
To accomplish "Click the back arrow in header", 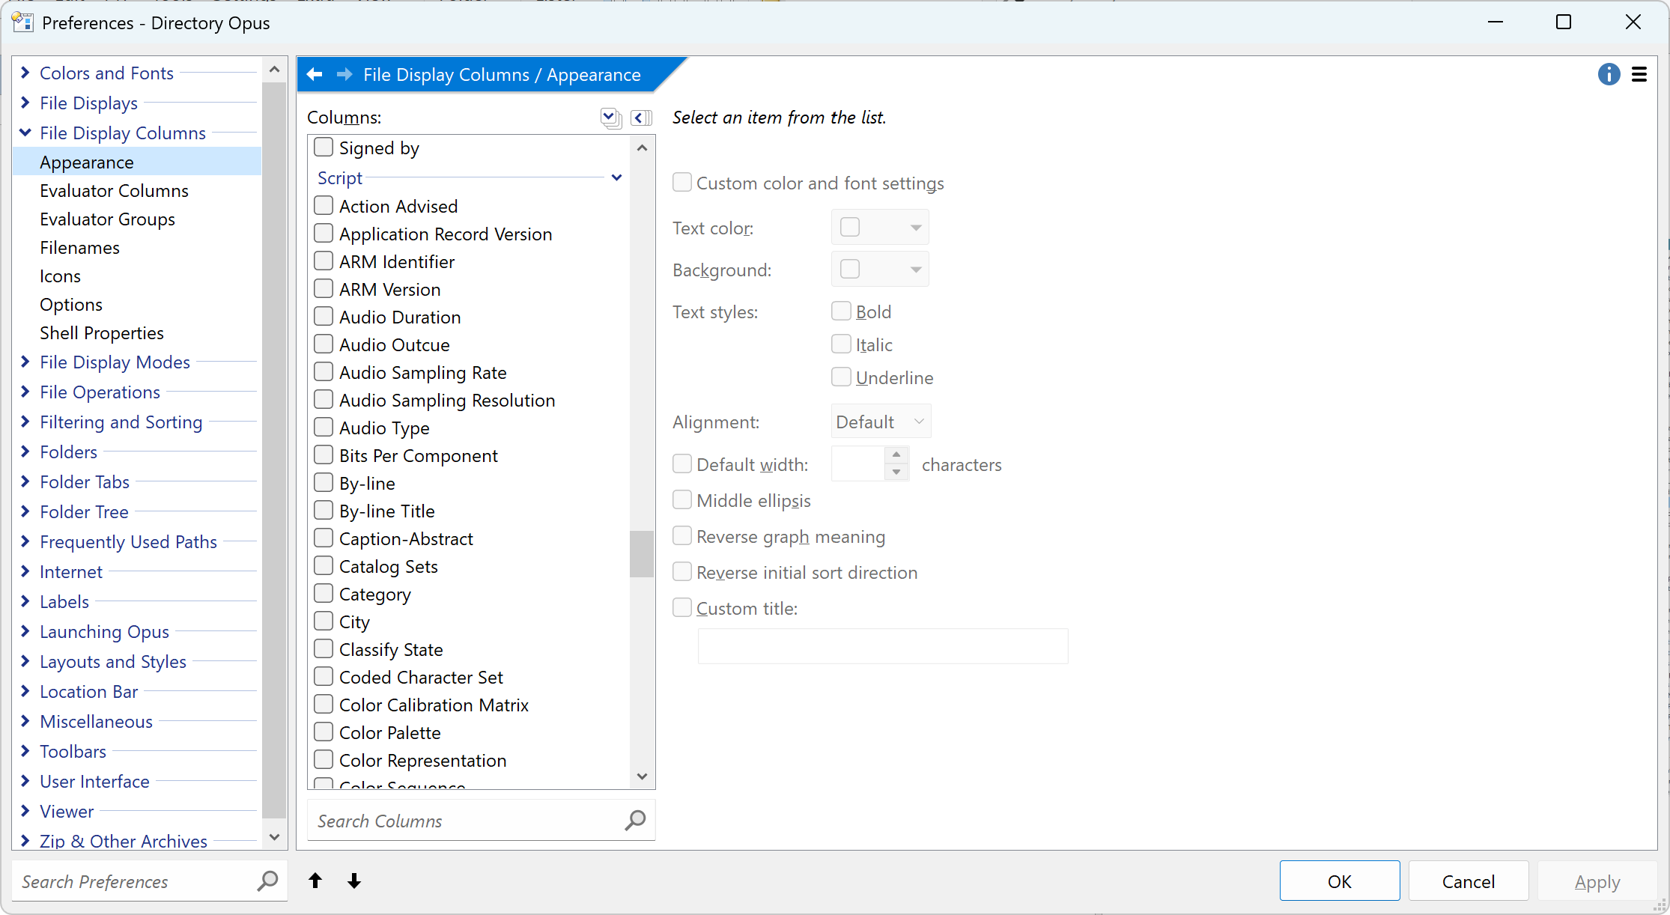I will click(315, 74).
